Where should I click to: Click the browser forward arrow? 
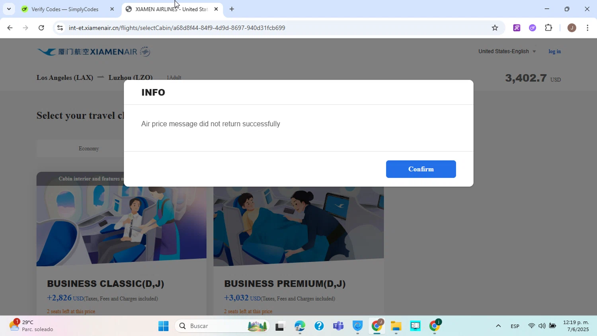25,28
